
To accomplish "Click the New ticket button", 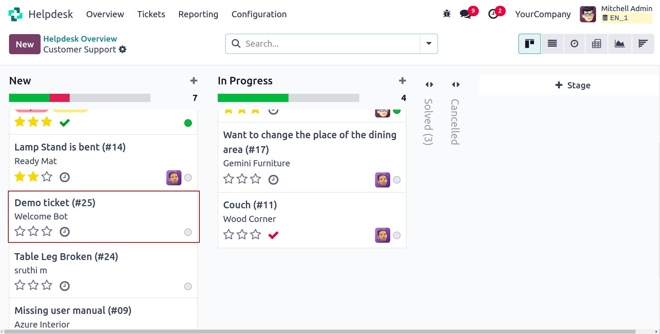I will click(24, 44).
